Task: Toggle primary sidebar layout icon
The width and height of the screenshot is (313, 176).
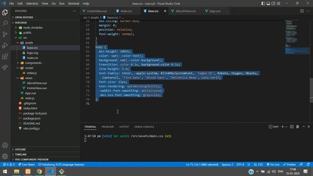Action: (263, 3)
